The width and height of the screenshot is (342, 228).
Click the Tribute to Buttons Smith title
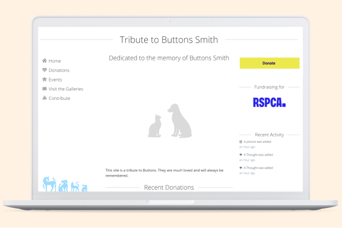tap(169, 40)
